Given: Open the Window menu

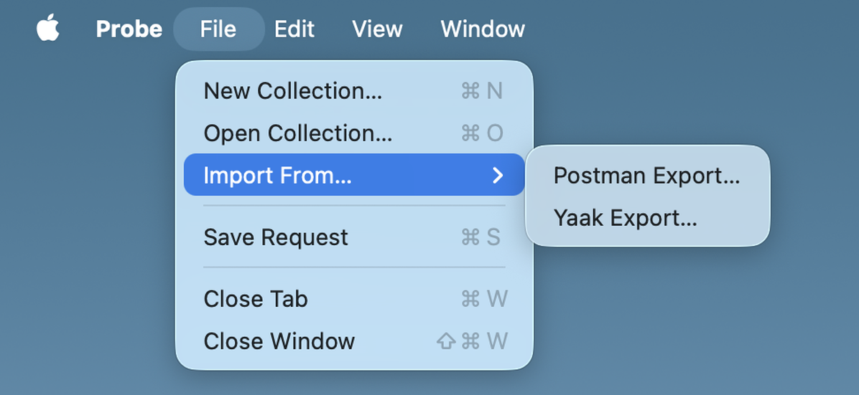Looking at the screenshot, I should pos(483,29).
